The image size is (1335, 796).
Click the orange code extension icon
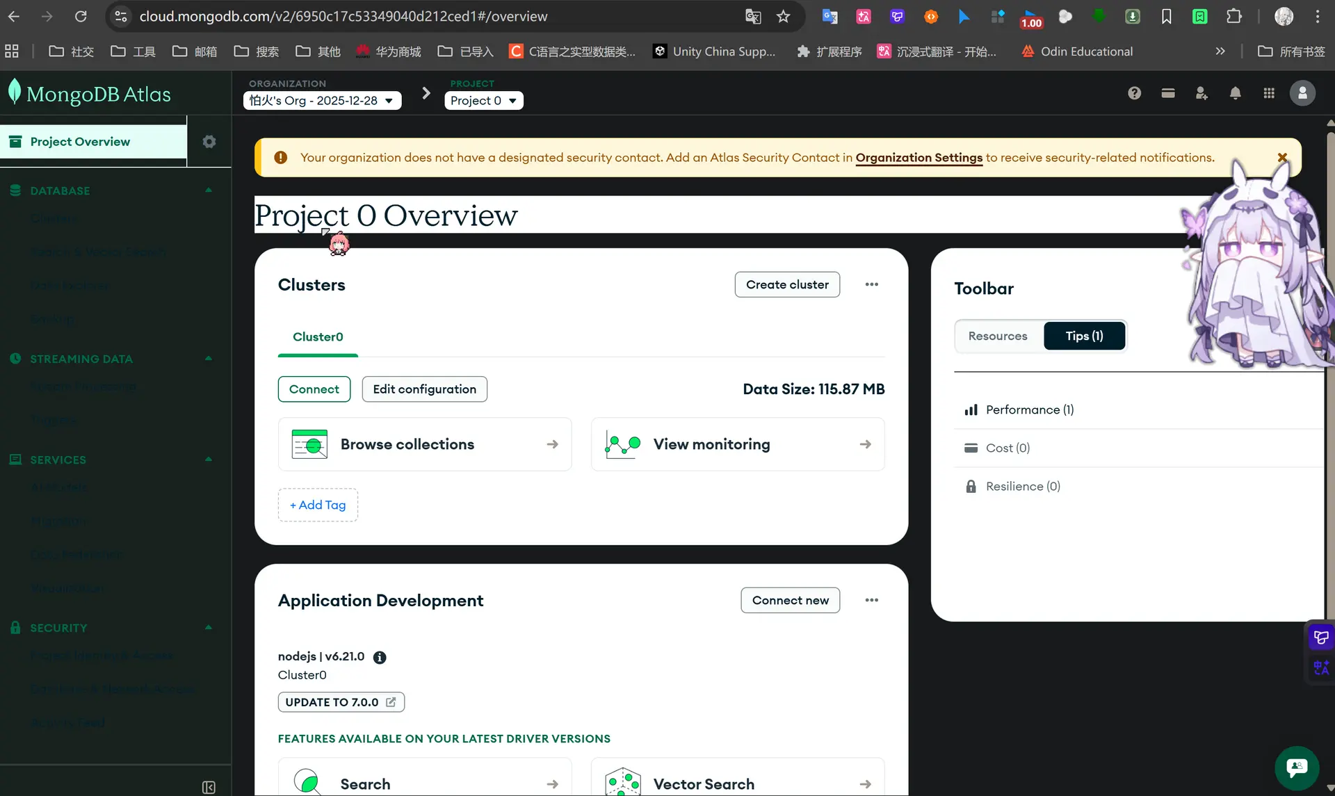(931, 16)
